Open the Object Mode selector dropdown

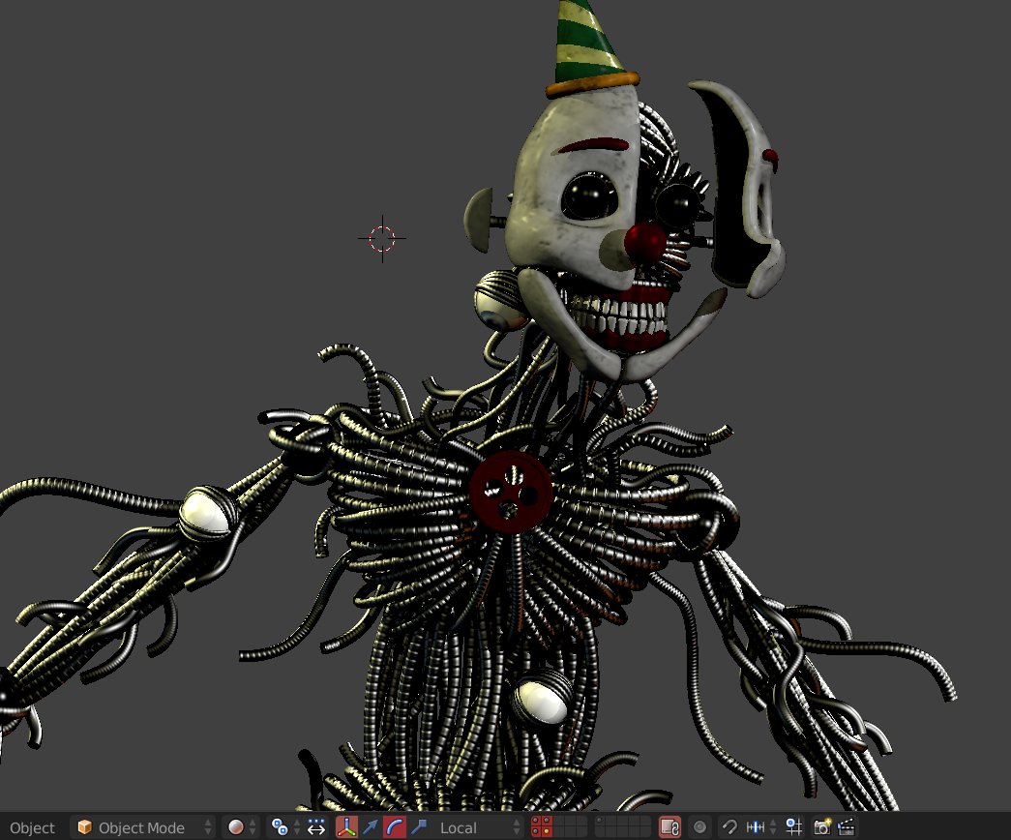click(x=142, y=827)
